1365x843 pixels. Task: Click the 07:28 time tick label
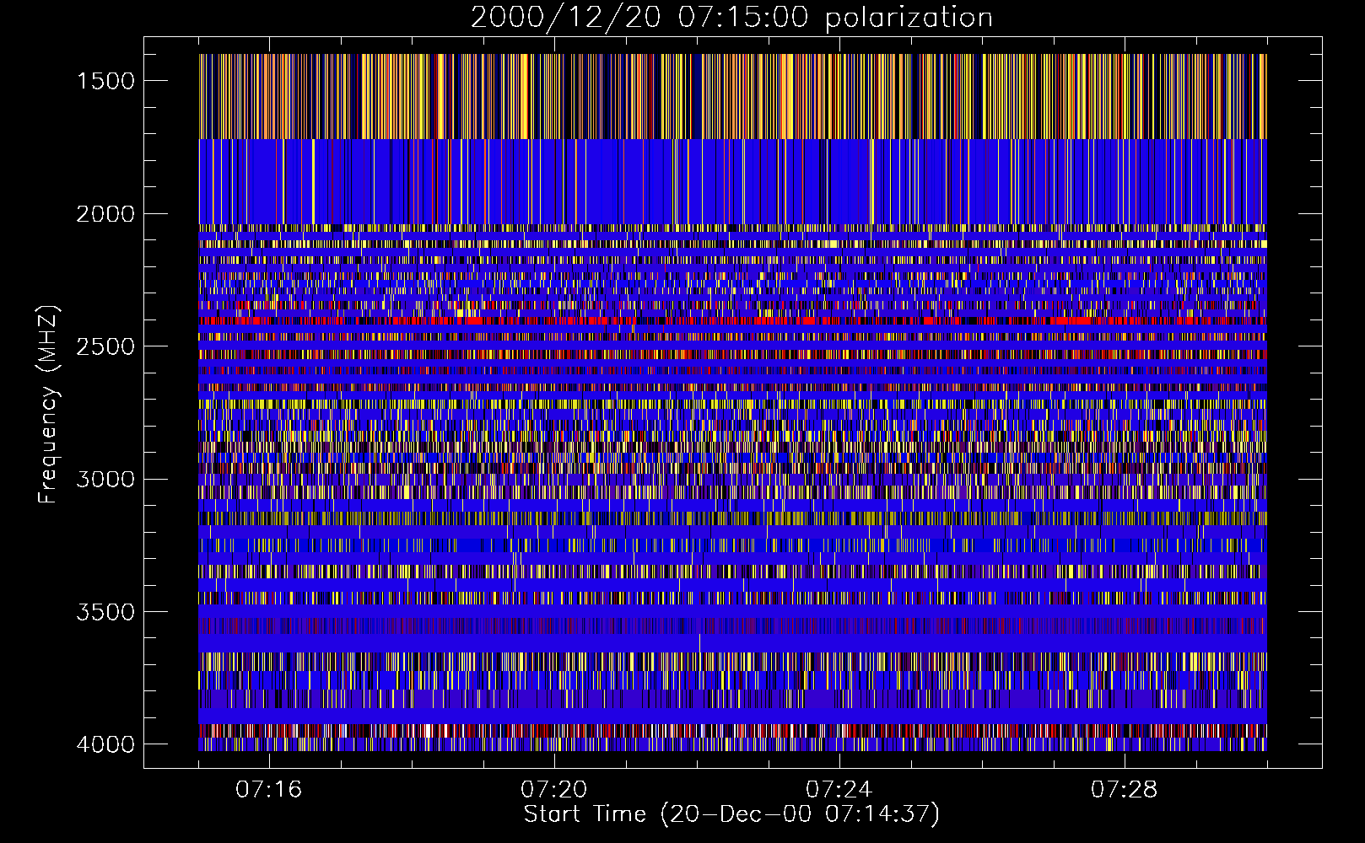(1125, 790)
